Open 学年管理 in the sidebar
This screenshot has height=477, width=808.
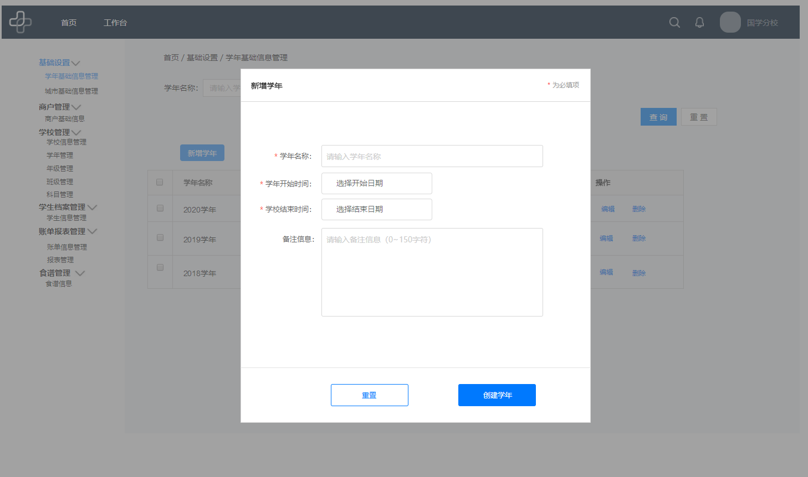60,155
